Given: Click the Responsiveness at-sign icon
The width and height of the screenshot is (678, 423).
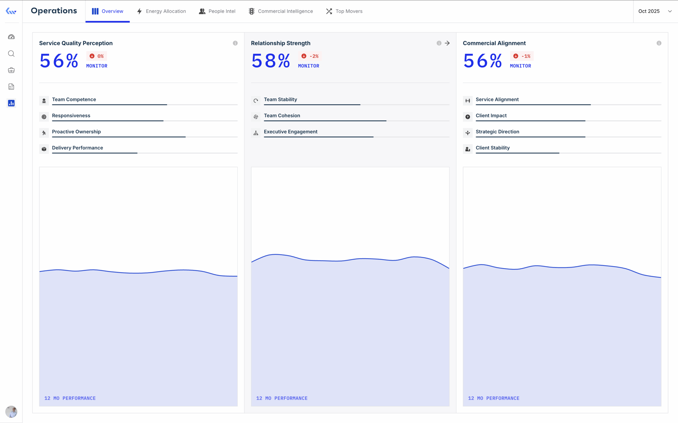Looking at the screenshot, I should point(44,117).
